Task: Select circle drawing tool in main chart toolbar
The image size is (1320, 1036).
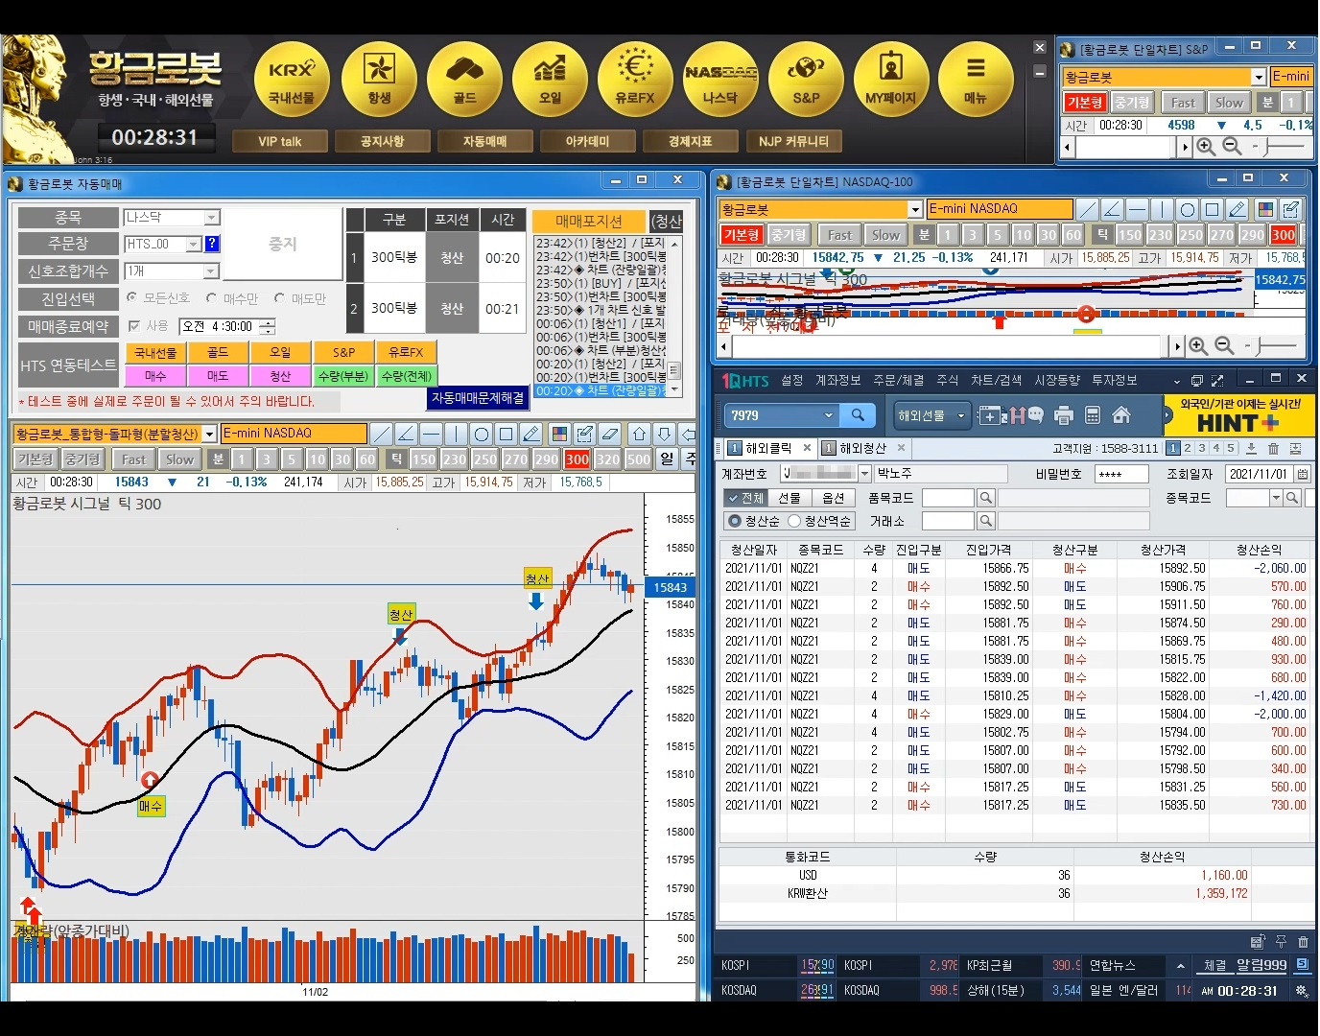Action: (x=481, y=434)
